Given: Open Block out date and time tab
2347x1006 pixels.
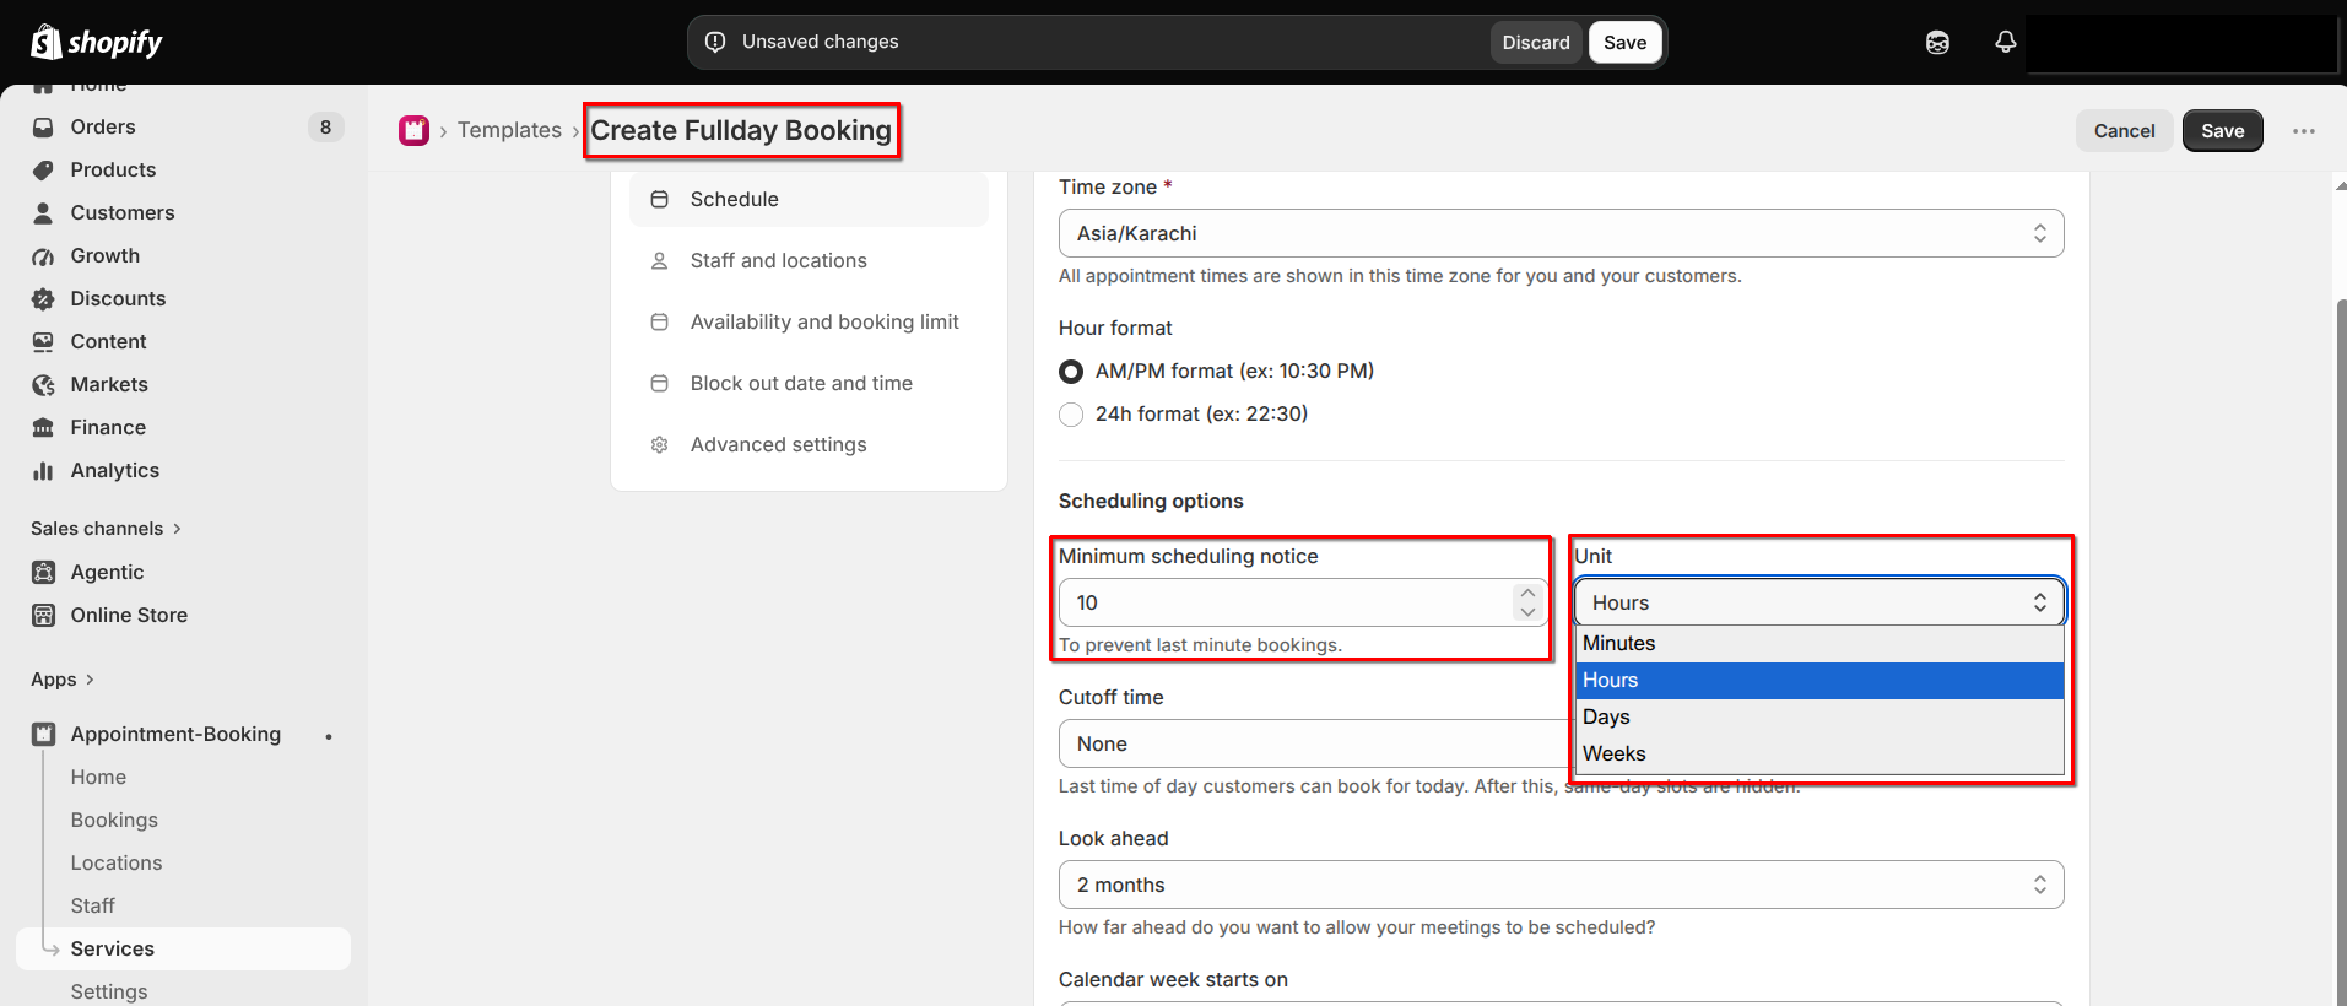Looking at the screenshot, I should click(808, 383).
